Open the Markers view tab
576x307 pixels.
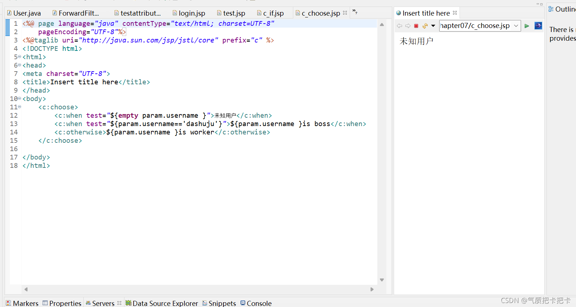[22, 303]
